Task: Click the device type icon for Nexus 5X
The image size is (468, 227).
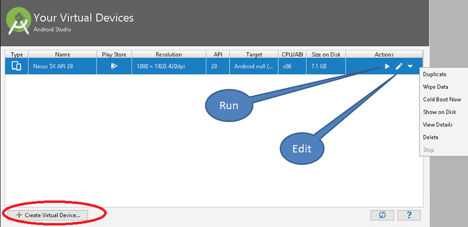Action: tap(17, 66)
